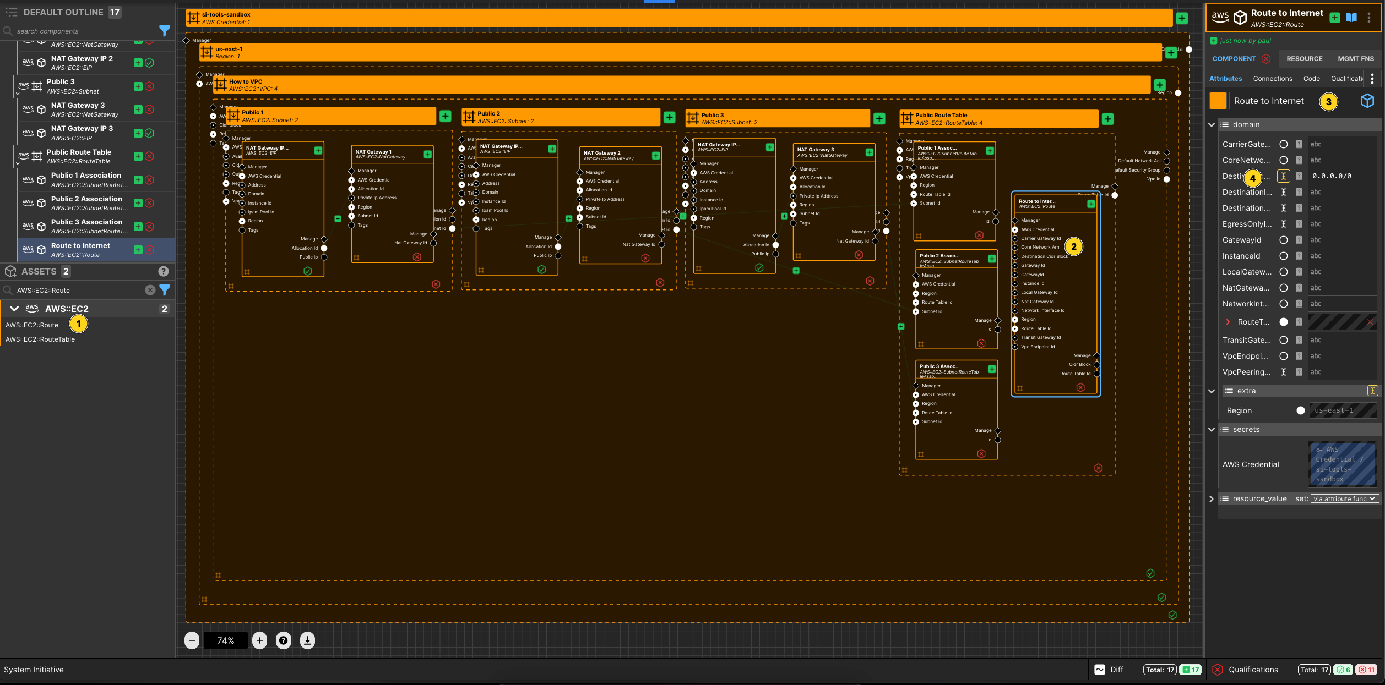Click red X qualification icon on COMPONENT tab
This screenshot has height=685, width=1385.
click(x=1266, y=59)
